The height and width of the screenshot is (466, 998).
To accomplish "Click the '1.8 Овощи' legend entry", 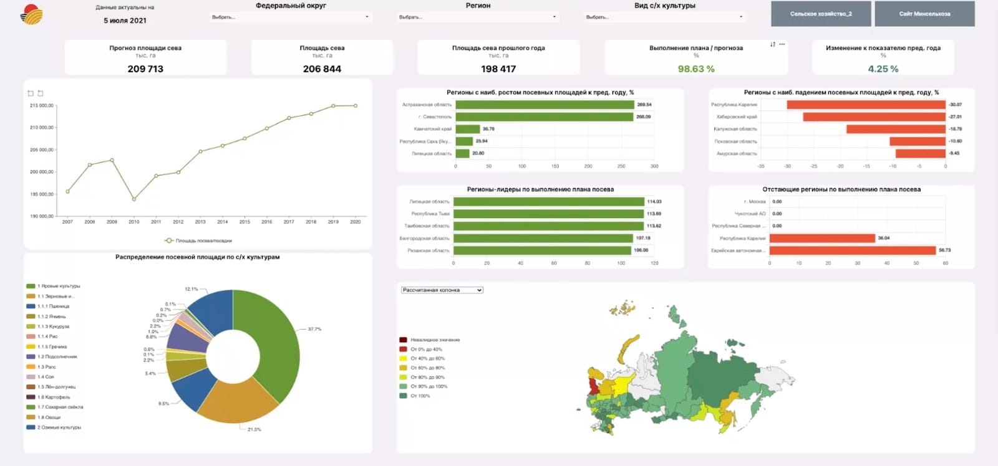I will [44, 417].
